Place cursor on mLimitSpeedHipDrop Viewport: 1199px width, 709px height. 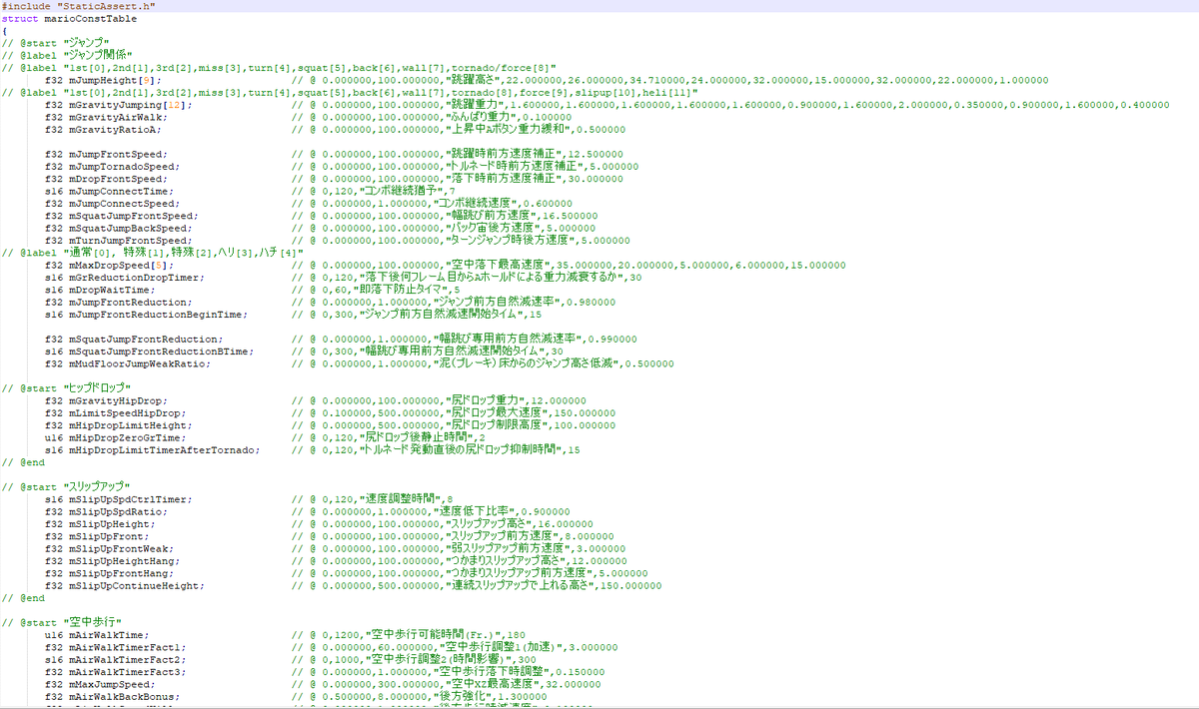point(125,412)
